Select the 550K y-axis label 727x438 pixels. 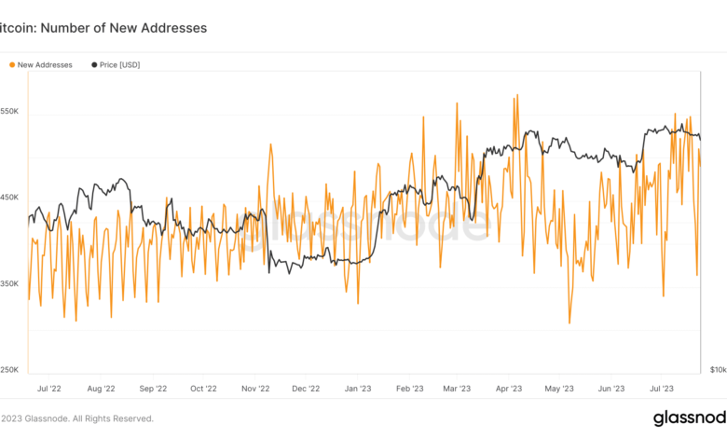[x=10, y=111]
